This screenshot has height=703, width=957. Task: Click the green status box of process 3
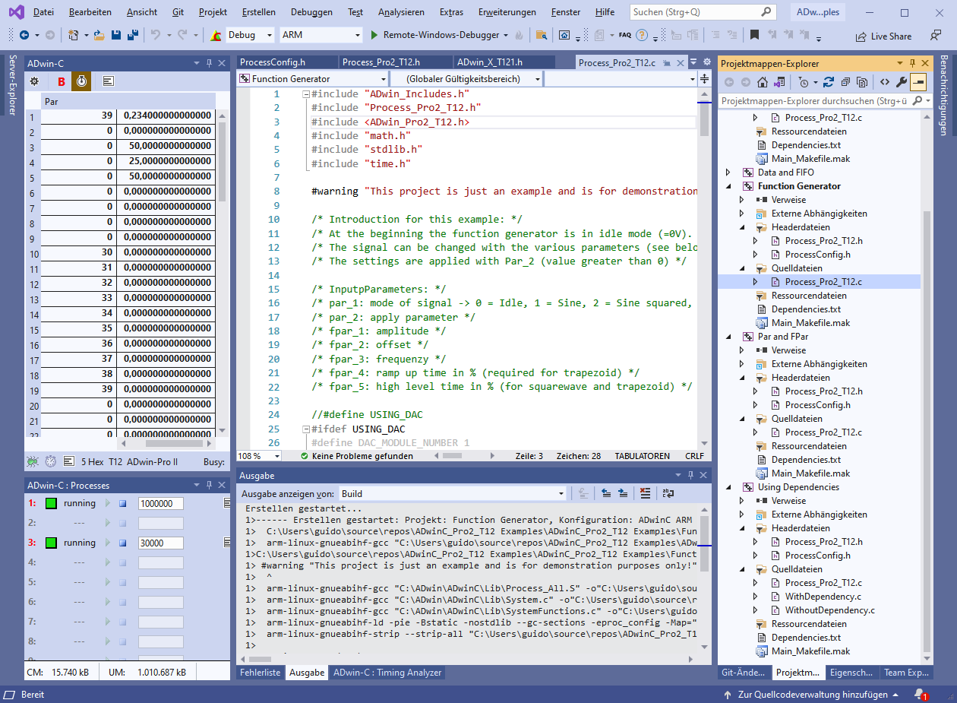click(51, 543)
